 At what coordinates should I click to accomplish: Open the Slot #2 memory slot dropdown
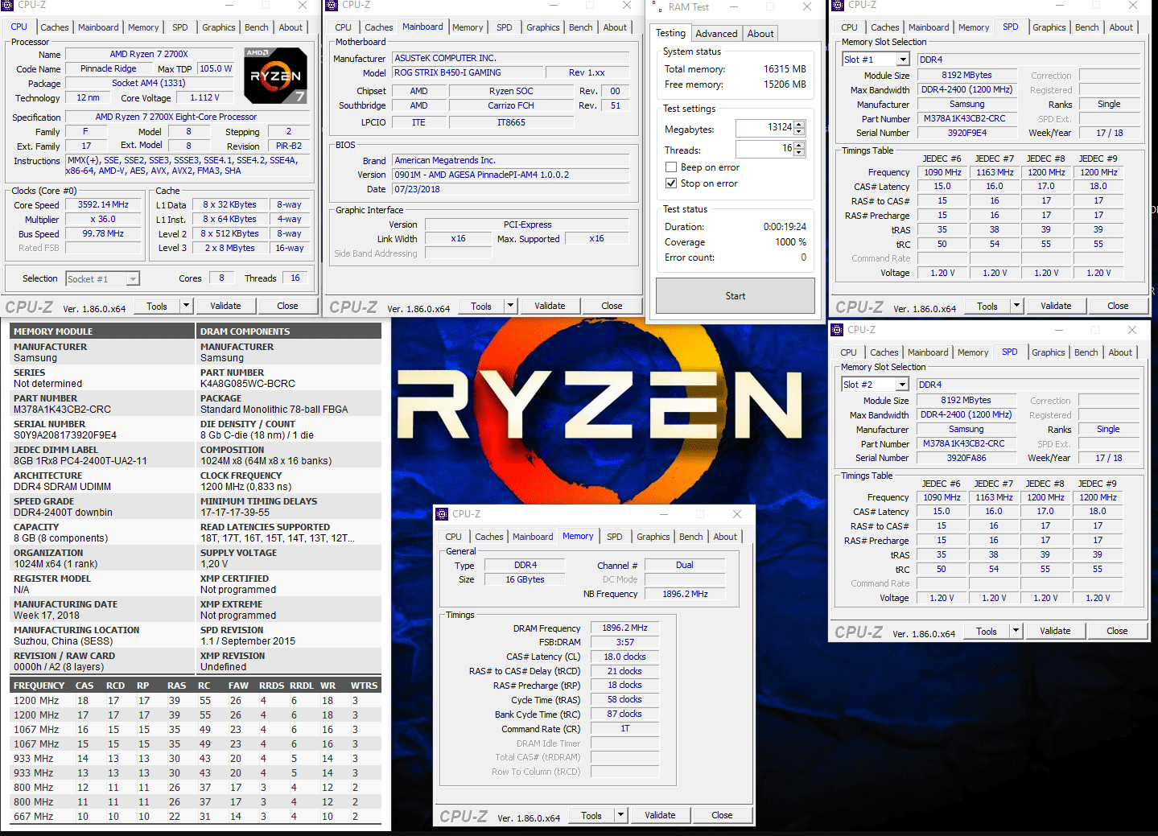click(902, 385)
